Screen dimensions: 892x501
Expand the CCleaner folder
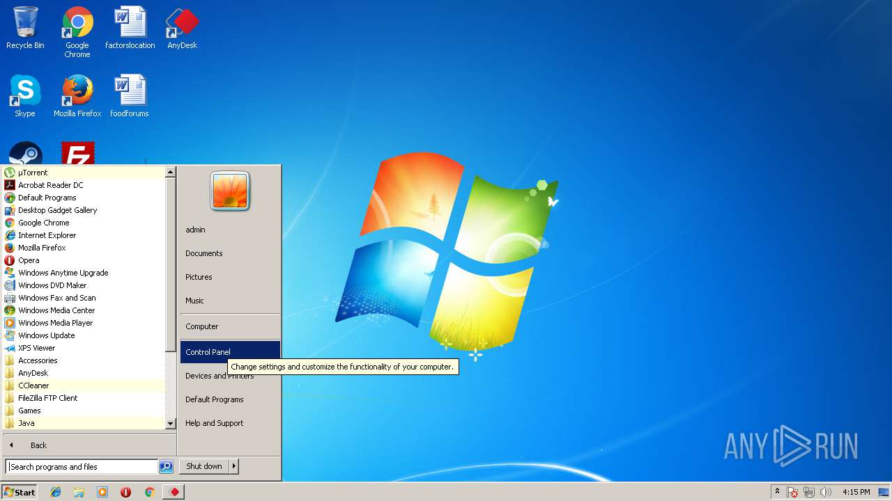pos(84,385)
